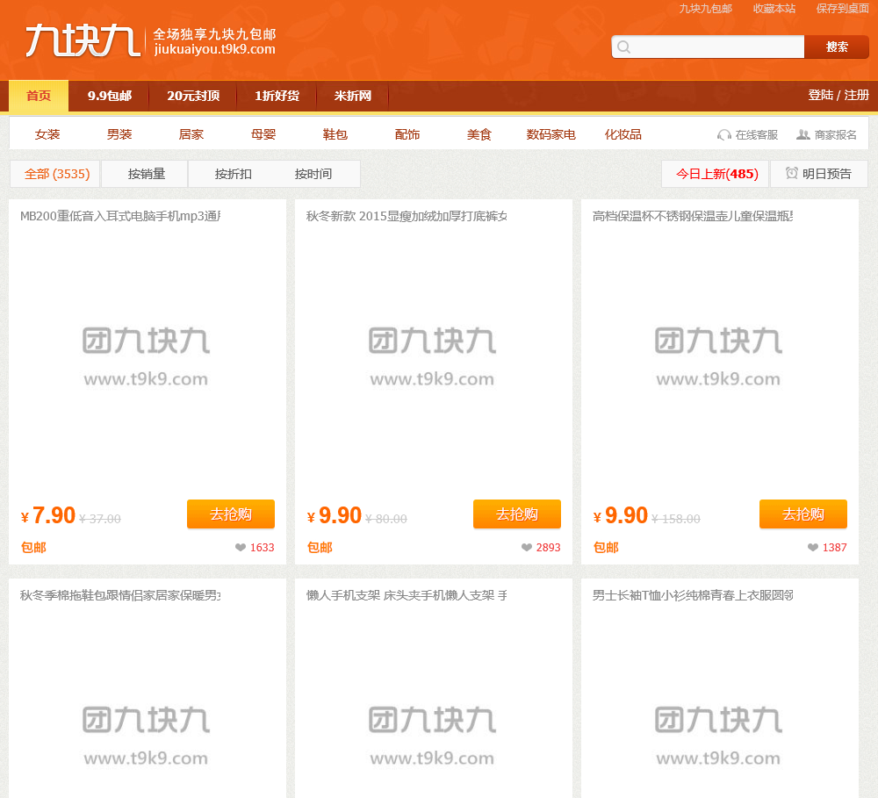
Task: Click the struck-out ¥158.00 original price
Action: coord(676,519)
